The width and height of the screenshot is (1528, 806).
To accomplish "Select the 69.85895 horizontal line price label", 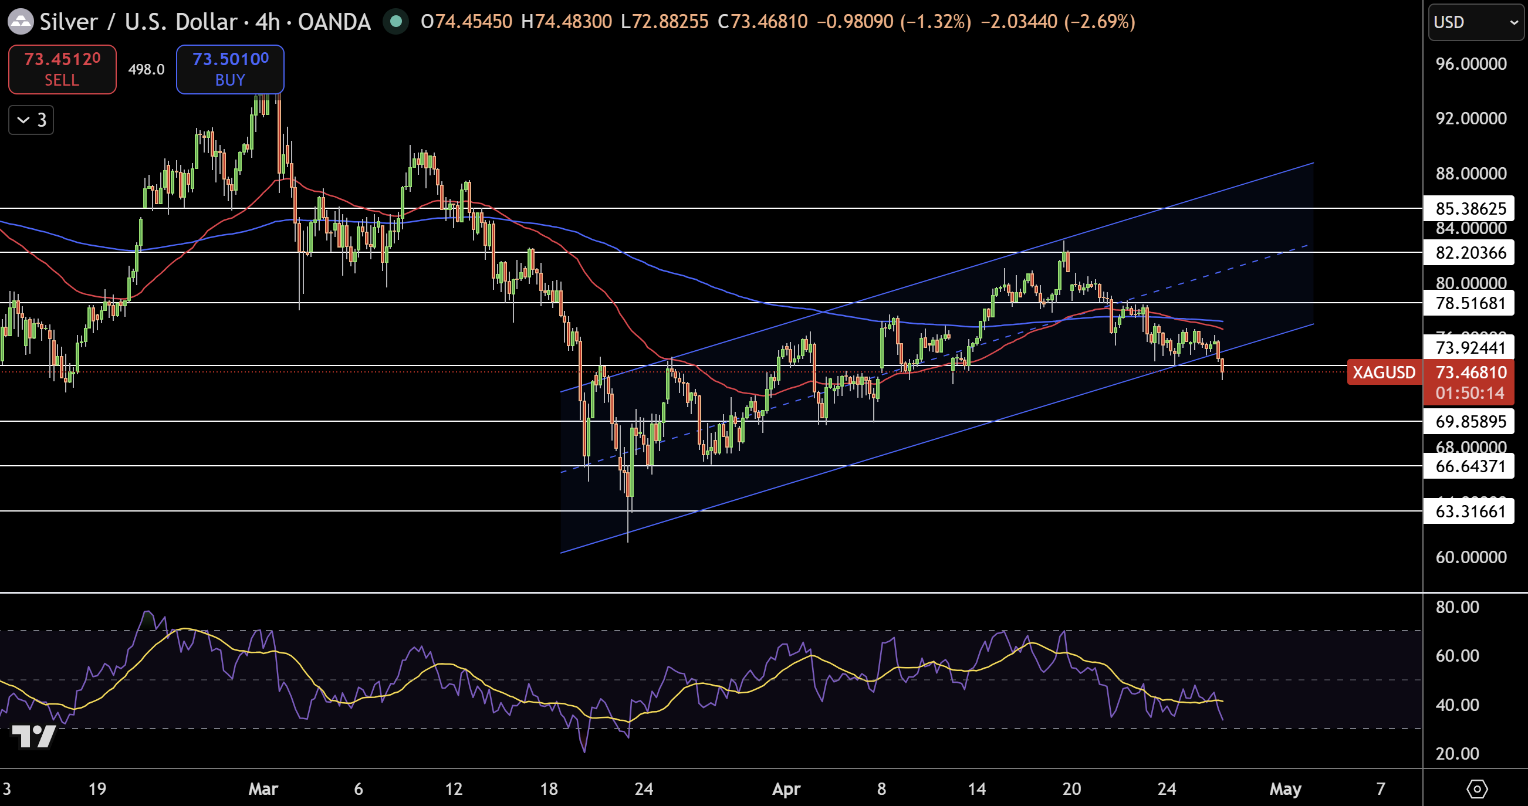I will (1469, 422).
